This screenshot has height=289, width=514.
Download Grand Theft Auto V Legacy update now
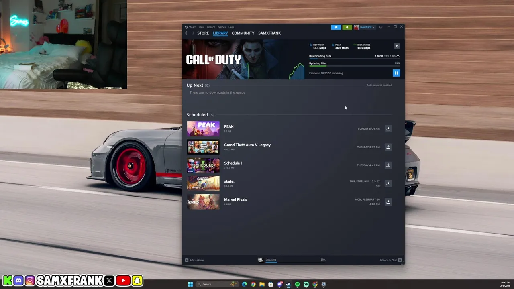tap(388, 147)
